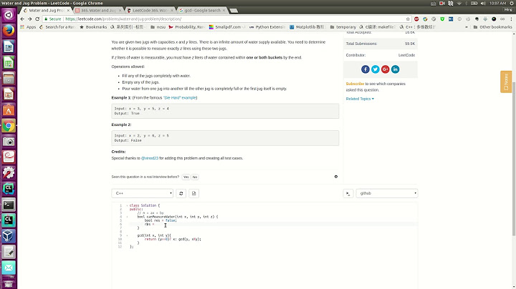Open the first CLion dock icon
Viewport: 516px width, 289px height.
tap(9, 189)
